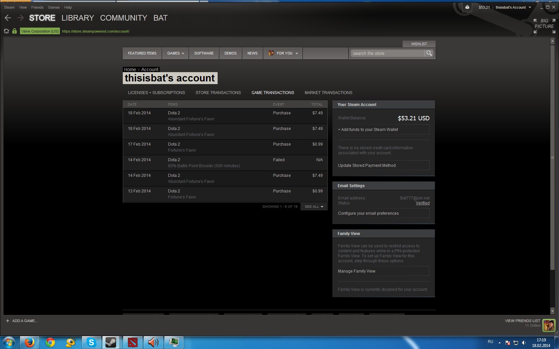Open the Friends menu
The height and width of the screenshot is (349, 559).
(37, 7)
